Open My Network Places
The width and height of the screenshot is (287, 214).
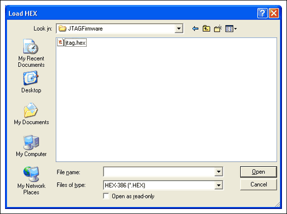tap(31, 180)
